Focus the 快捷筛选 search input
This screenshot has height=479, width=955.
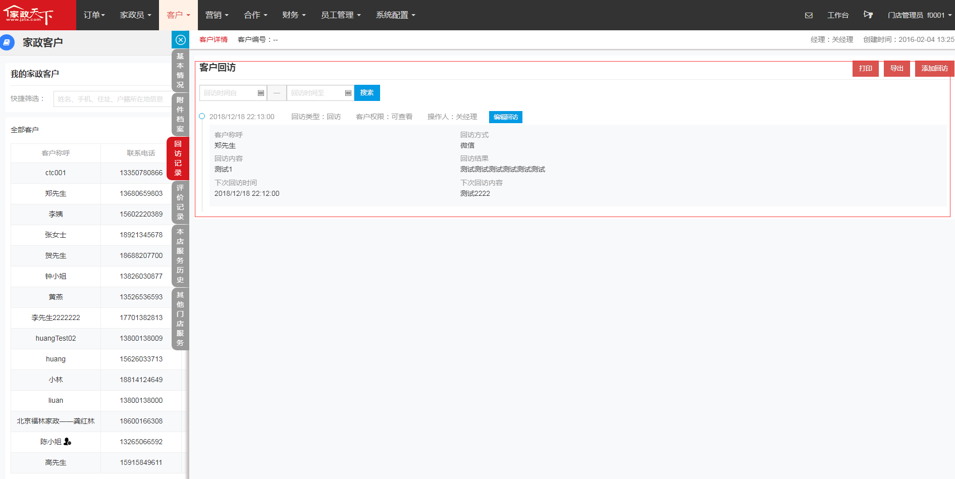pos(113,99)
